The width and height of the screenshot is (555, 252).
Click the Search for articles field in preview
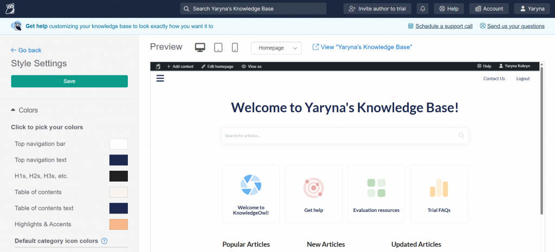point(345,135)
